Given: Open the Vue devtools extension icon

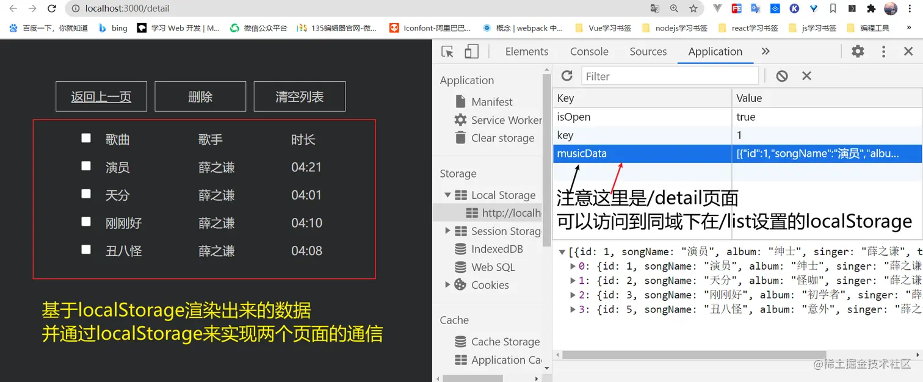Looking at the screenshot, I should coord(718,9).
